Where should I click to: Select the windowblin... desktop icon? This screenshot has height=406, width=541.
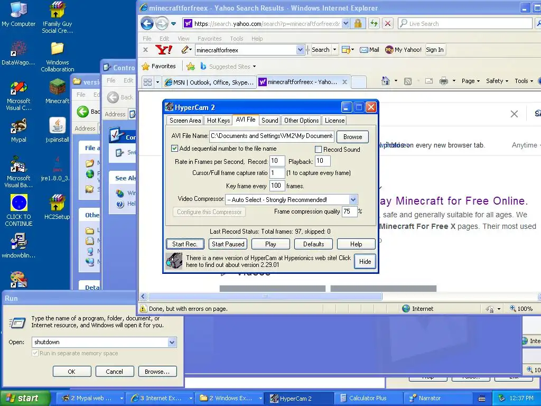coord(18,246)
